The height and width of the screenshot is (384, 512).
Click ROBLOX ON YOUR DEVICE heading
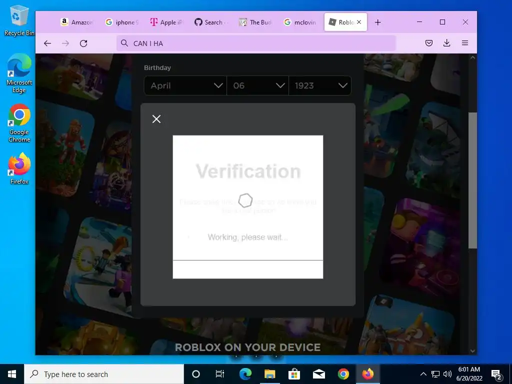tap(248, 347)
